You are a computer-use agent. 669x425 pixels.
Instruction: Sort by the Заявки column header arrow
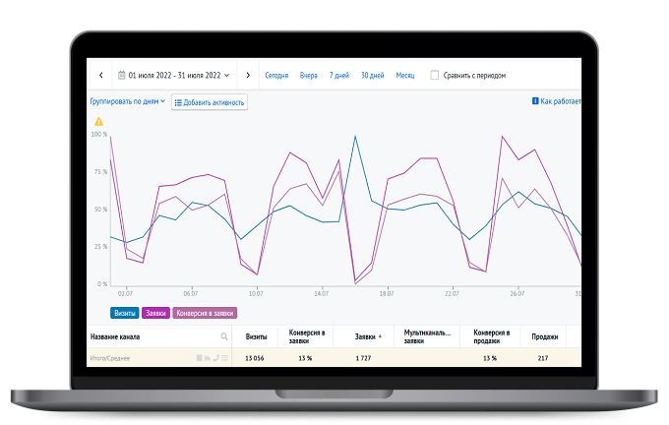point(380,336)
